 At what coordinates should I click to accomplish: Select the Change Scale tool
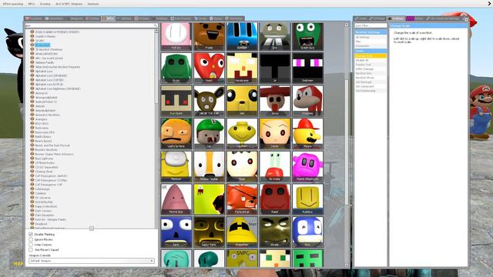click(x=371, y=55)
